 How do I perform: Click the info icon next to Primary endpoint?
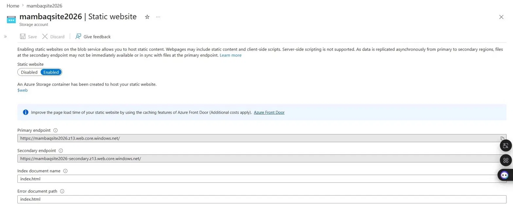[x=55, y=130]
